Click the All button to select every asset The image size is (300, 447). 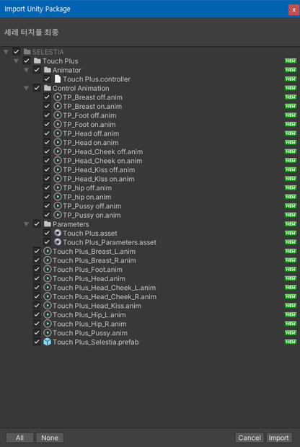(19, 438)
